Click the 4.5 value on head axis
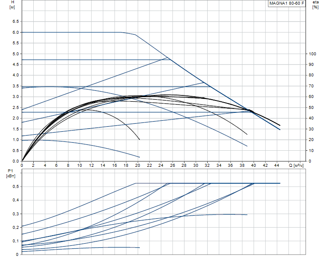Viewport: 326px width, 258px height. point(16,65)
